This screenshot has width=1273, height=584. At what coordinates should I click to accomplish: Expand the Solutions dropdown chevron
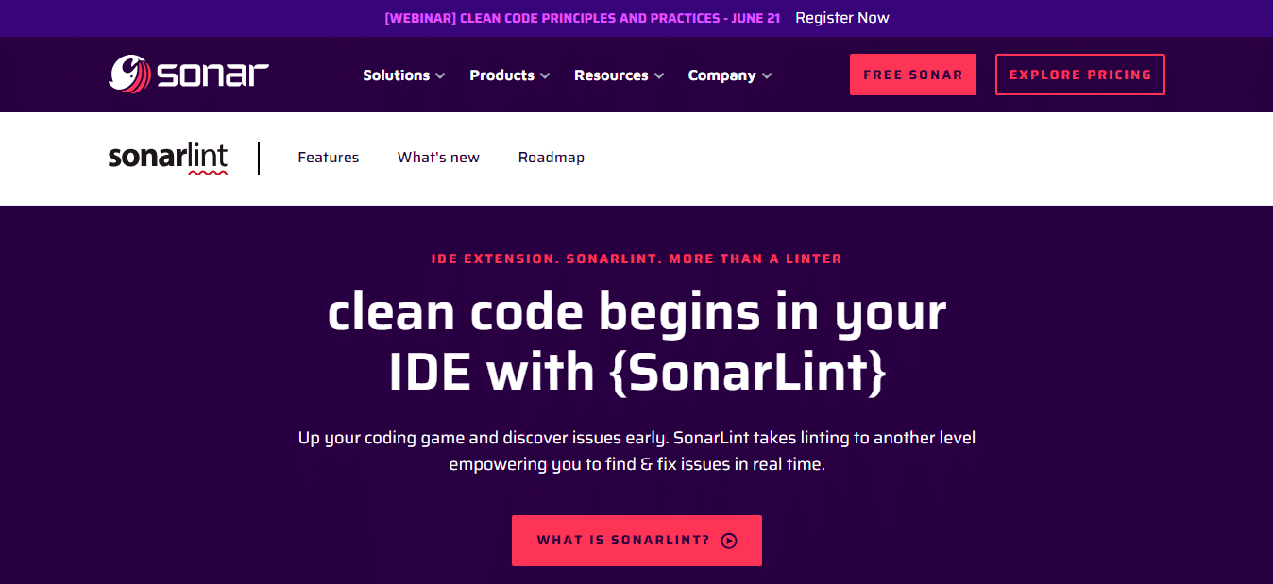[440, 75]
